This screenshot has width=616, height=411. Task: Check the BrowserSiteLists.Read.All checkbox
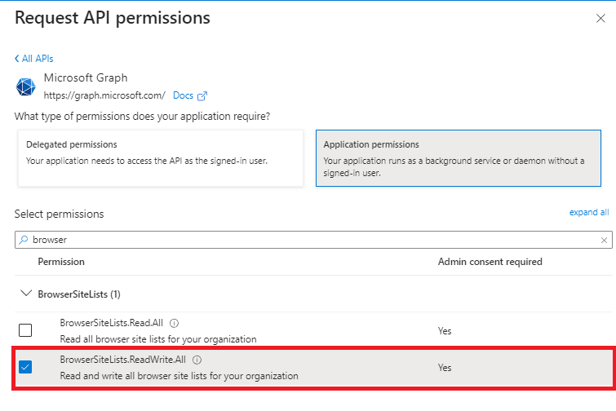(x=25, y=330)
